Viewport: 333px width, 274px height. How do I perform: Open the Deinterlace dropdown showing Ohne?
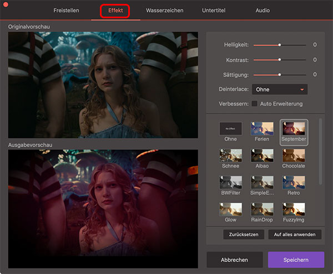[280, 89]
